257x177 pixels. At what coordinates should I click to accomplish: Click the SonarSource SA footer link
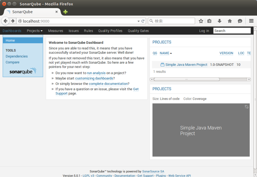(x=153, y=171)
